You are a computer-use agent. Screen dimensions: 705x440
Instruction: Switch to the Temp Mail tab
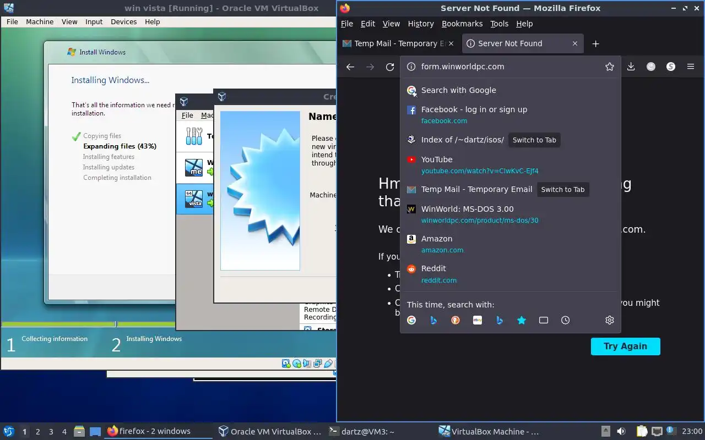click(x=399, y=43)
